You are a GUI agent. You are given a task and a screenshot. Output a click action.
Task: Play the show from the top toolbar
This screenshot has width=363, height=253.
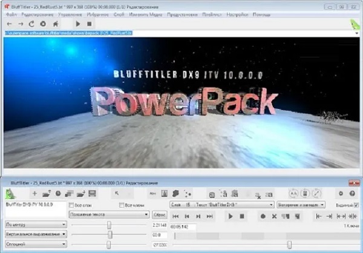point(78,24)
